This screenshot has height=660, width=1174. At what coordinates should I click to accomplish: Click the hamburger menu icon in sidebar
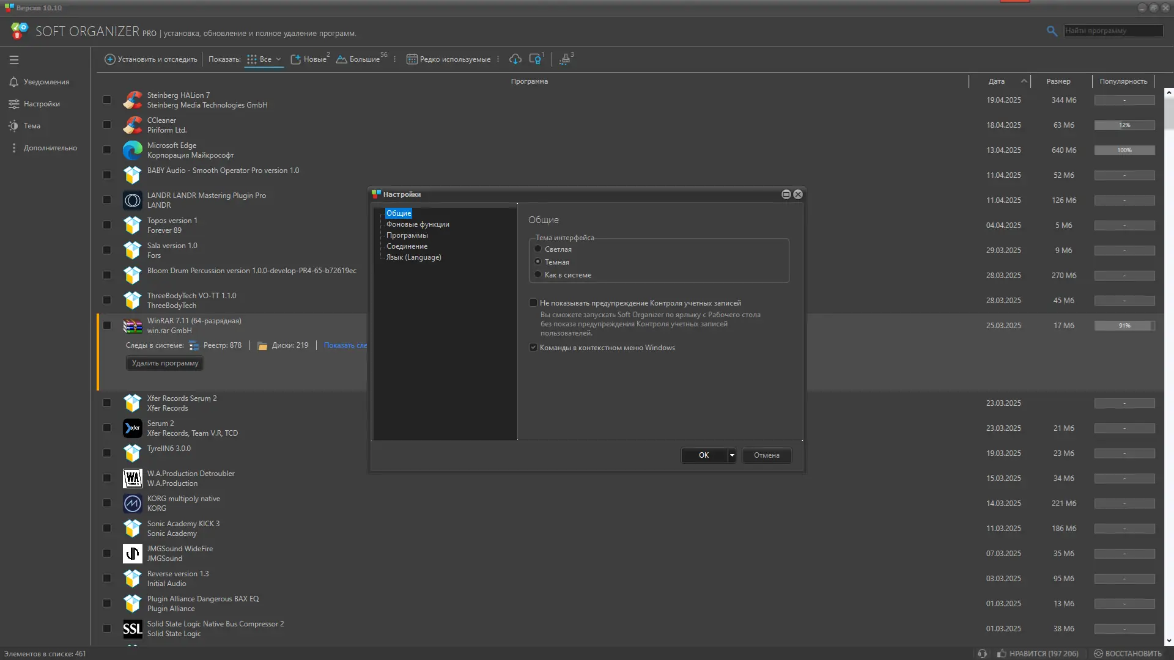click(x=14, y=60)
